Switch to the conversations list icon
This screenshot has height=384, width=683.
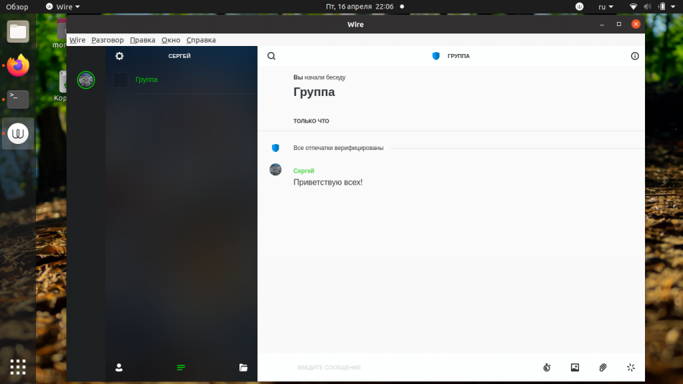click(181, 367)
